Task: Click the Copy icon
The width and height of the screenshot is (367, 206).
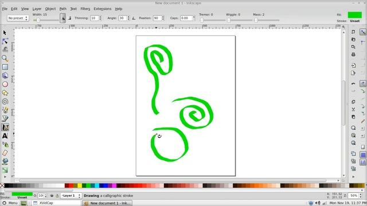Action: 353,102
